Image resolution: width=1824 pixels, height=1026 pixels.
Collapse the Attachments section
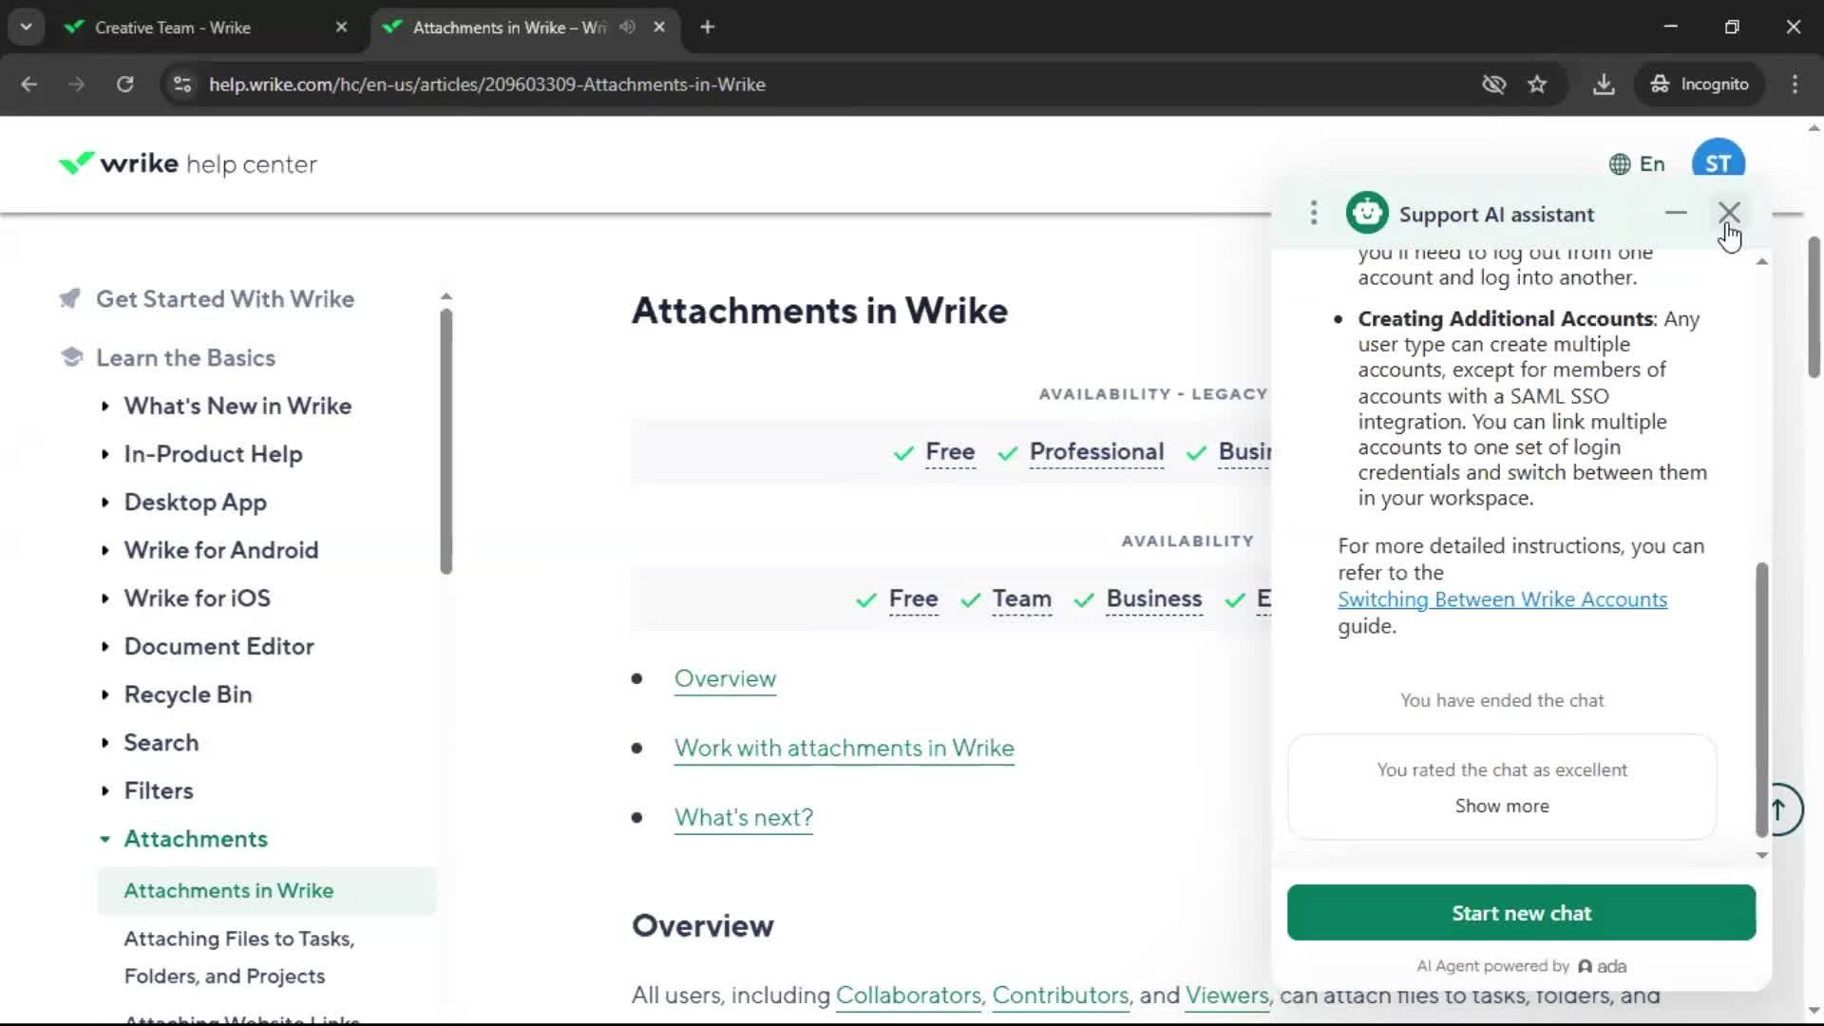195,839
